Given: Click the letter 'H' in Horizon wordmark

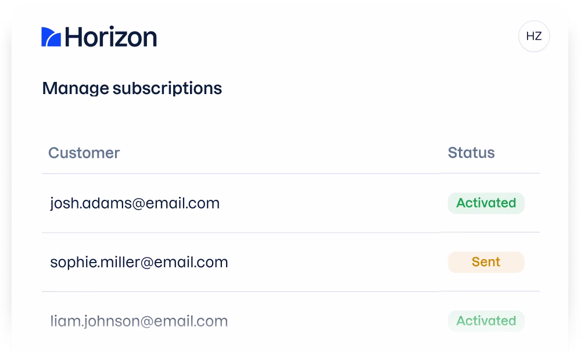Looking at the screenshot, I should coord(74,37).
